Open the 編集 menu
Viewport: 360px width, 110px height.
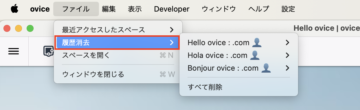[109, 9]
